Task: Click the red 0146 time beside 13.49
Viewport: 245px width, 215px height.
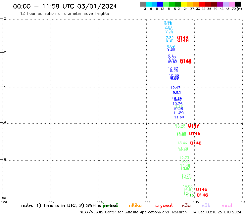Action: point(196,143)
